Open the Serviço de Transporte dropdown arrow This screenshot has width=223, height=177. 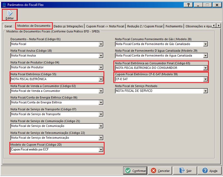click(101, 114)
